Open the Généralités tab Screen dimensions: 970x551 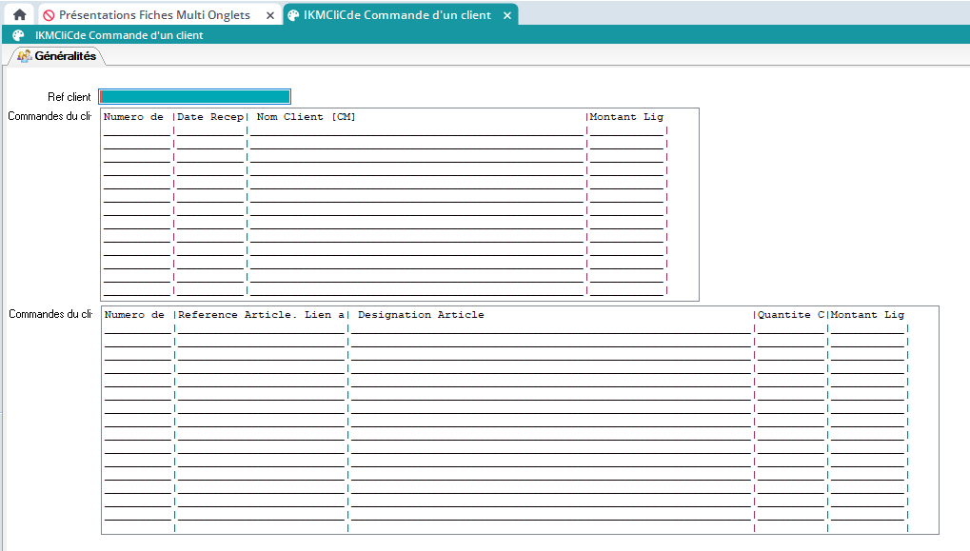click(x=65, y=56)
